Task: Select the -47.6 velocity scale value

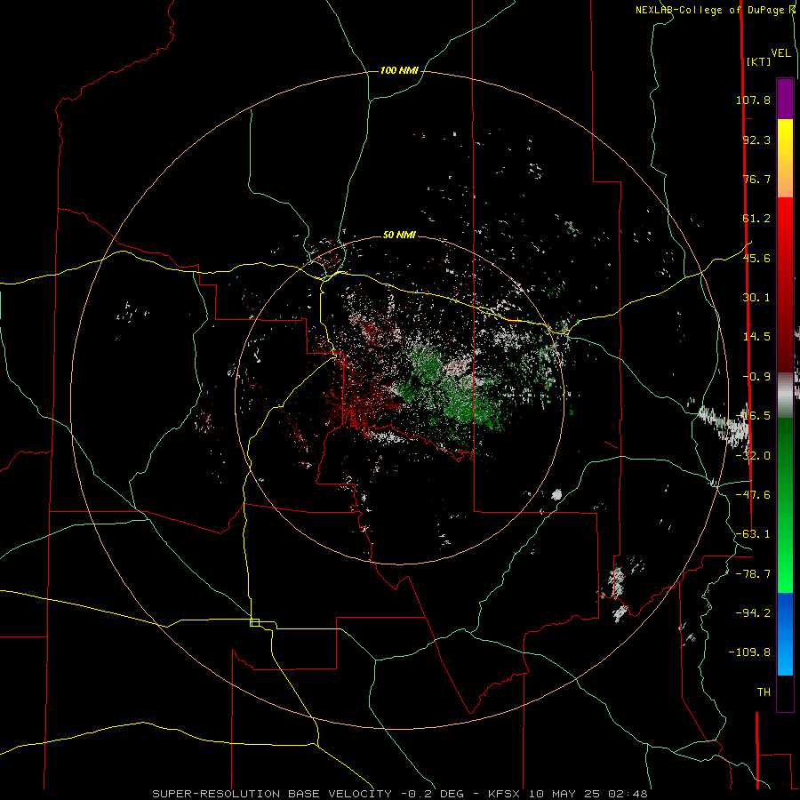Action: pos(753,495)
